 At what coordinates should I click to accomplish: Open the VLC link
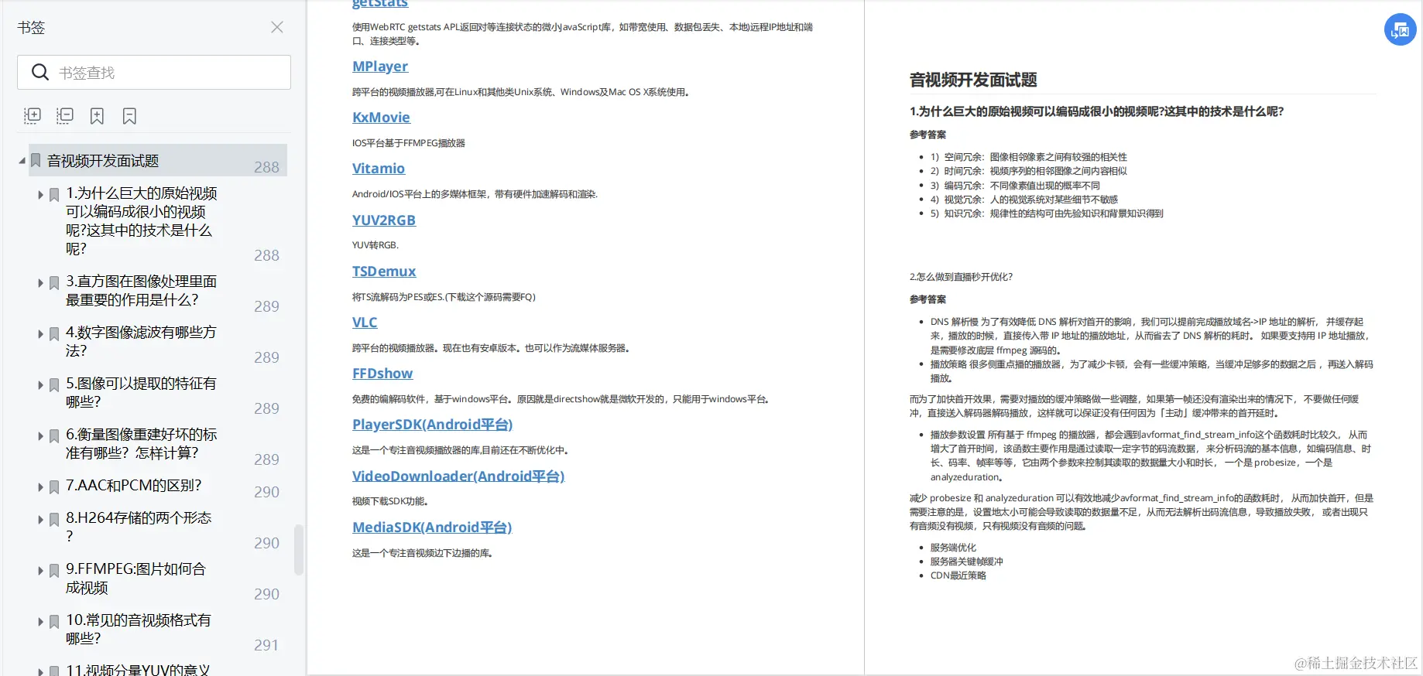[365, 323]
